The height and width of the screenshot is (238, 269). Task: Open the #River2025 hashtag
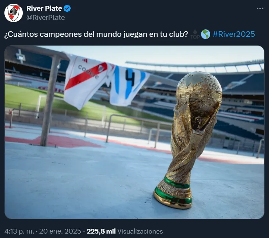(234, 34)
